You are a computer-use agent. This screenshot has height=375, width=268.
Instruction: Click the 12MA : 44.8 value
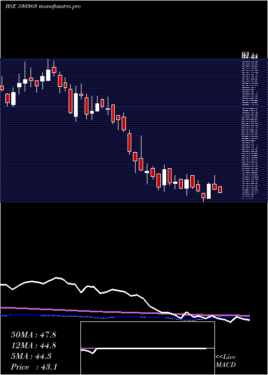33,346
